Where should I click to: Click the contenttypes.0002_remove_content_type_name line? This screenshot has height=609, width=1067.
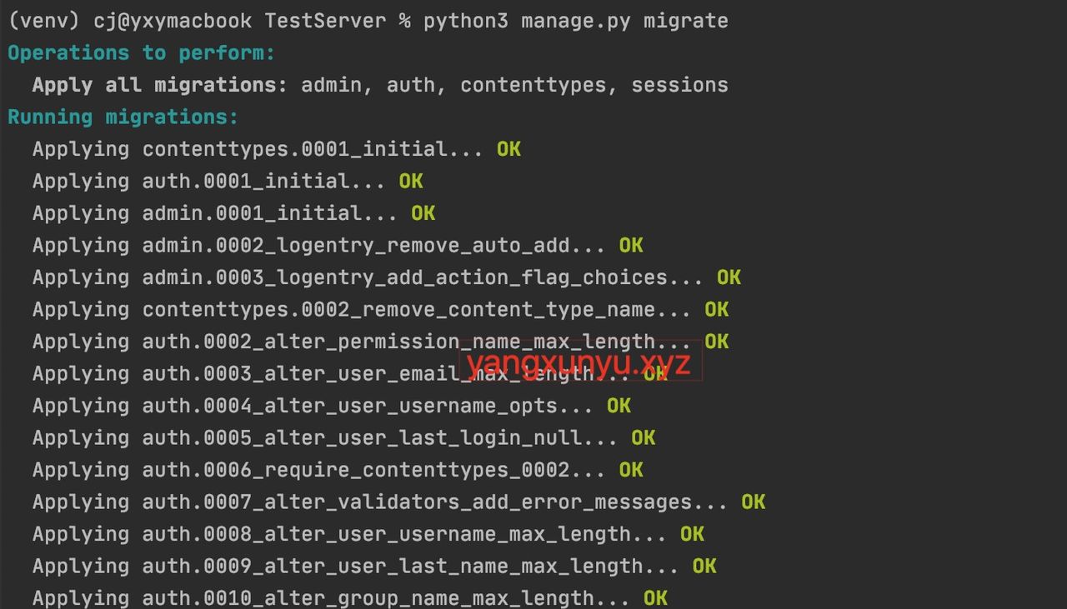point(362,310)
